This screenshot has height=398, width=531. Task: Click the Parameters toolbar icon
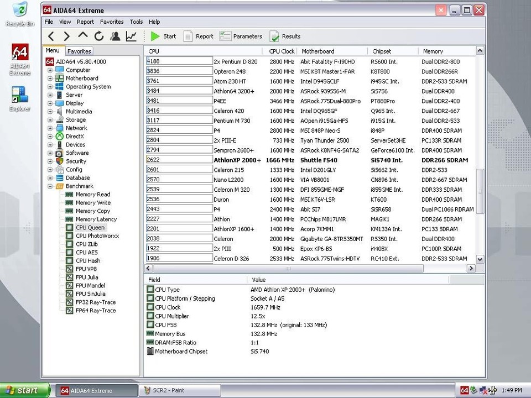tap(241, 36)
